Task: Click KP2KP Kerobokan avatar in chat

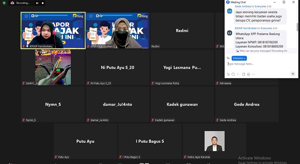Action: (x=230, y=33)
